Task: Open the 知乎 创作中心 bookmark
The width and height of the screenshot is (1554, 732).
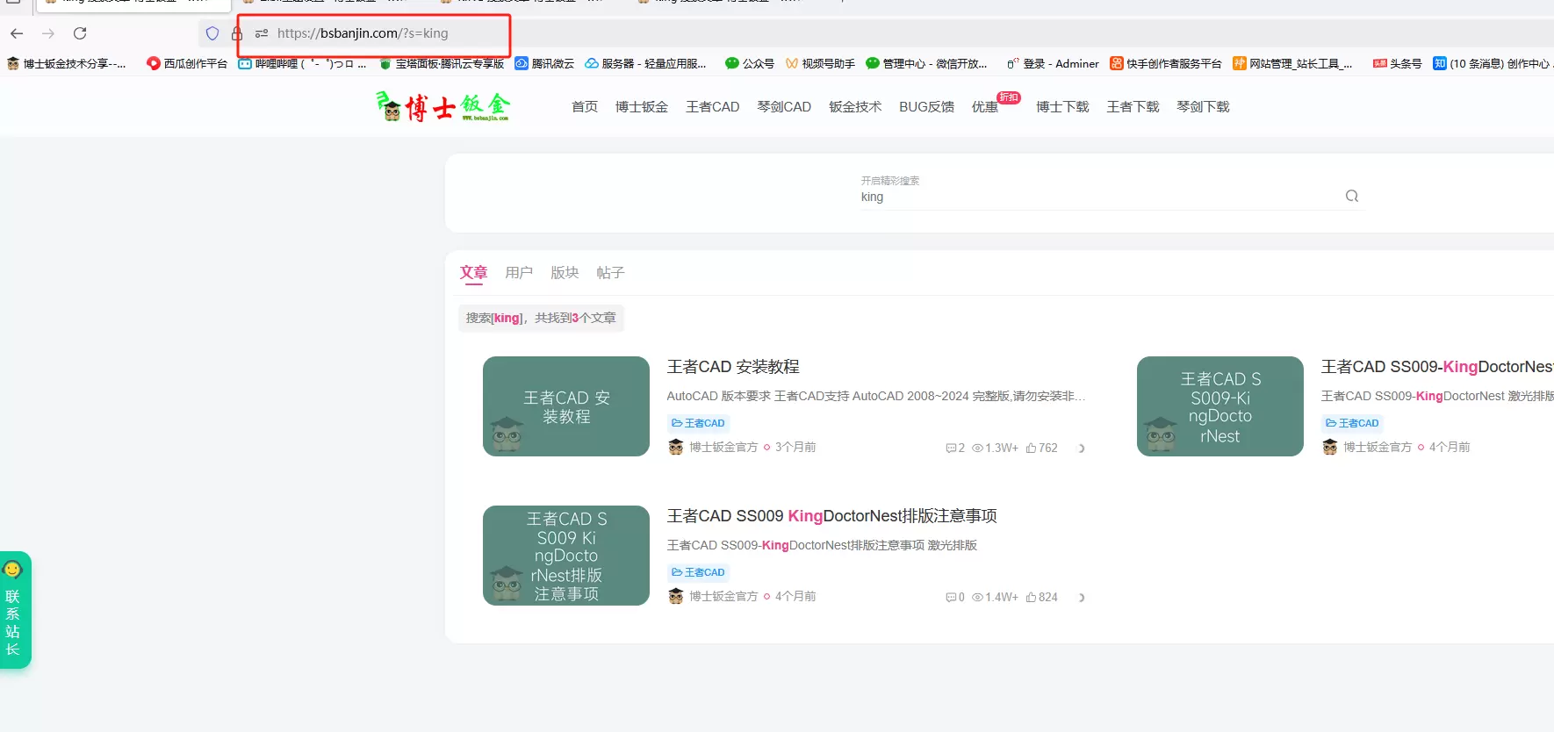Action: [x=1493, y=63]
